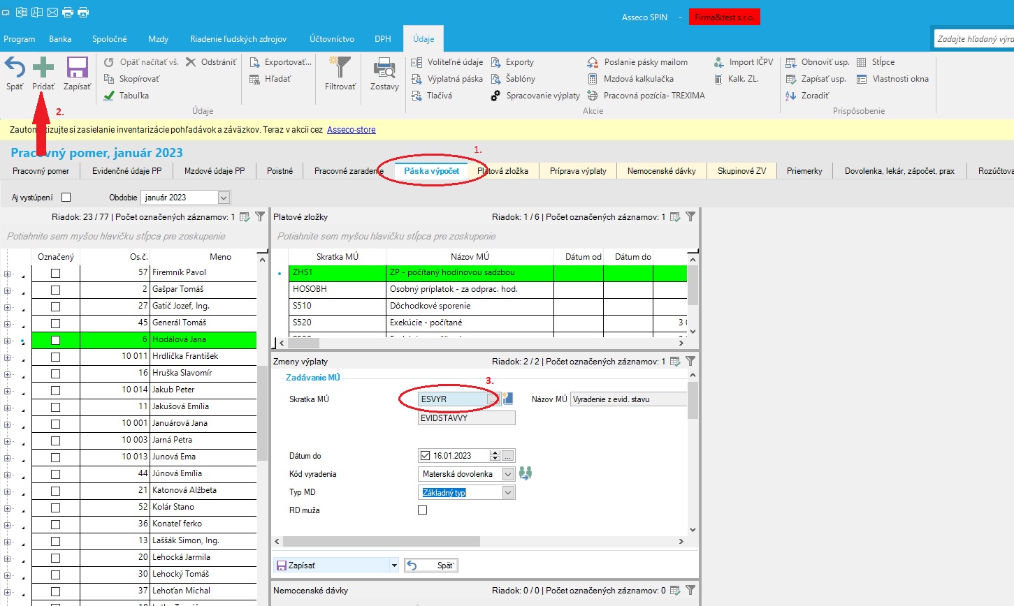Viewport: 1014px width, 606px height.
Task: Switch to Nemocenské dávky tab
Action: (662, 171)
